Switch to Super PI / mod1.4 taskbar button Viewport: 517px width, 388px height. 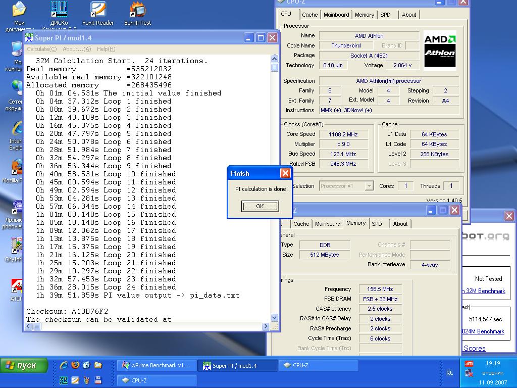click(238, 365)
